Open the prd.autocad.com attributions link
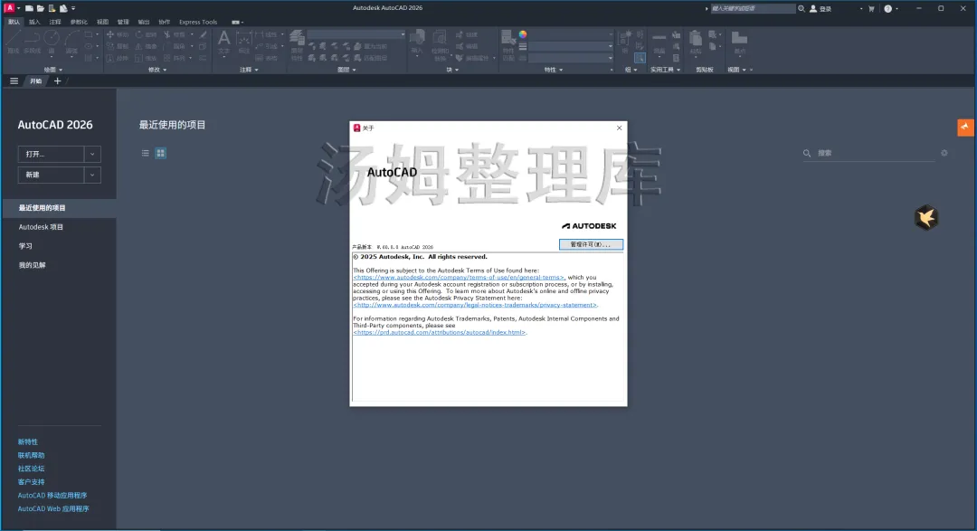The width and height of the screenshot is (977, 531). pos(440,332)
